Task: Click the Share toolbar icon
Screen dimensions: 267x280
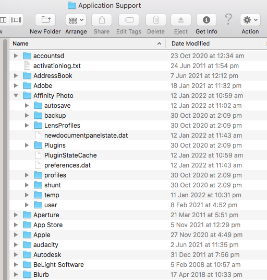Action: pyautogui.click(x=102, y=20)
